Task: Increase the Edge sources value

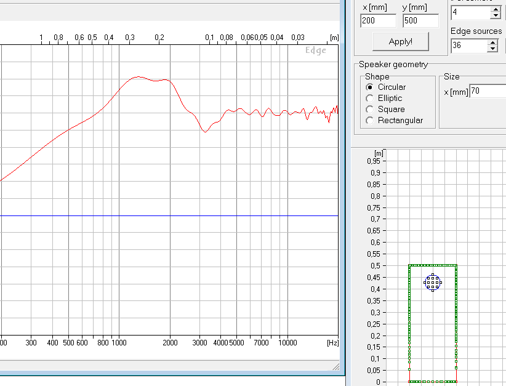Action: (492, 42)
